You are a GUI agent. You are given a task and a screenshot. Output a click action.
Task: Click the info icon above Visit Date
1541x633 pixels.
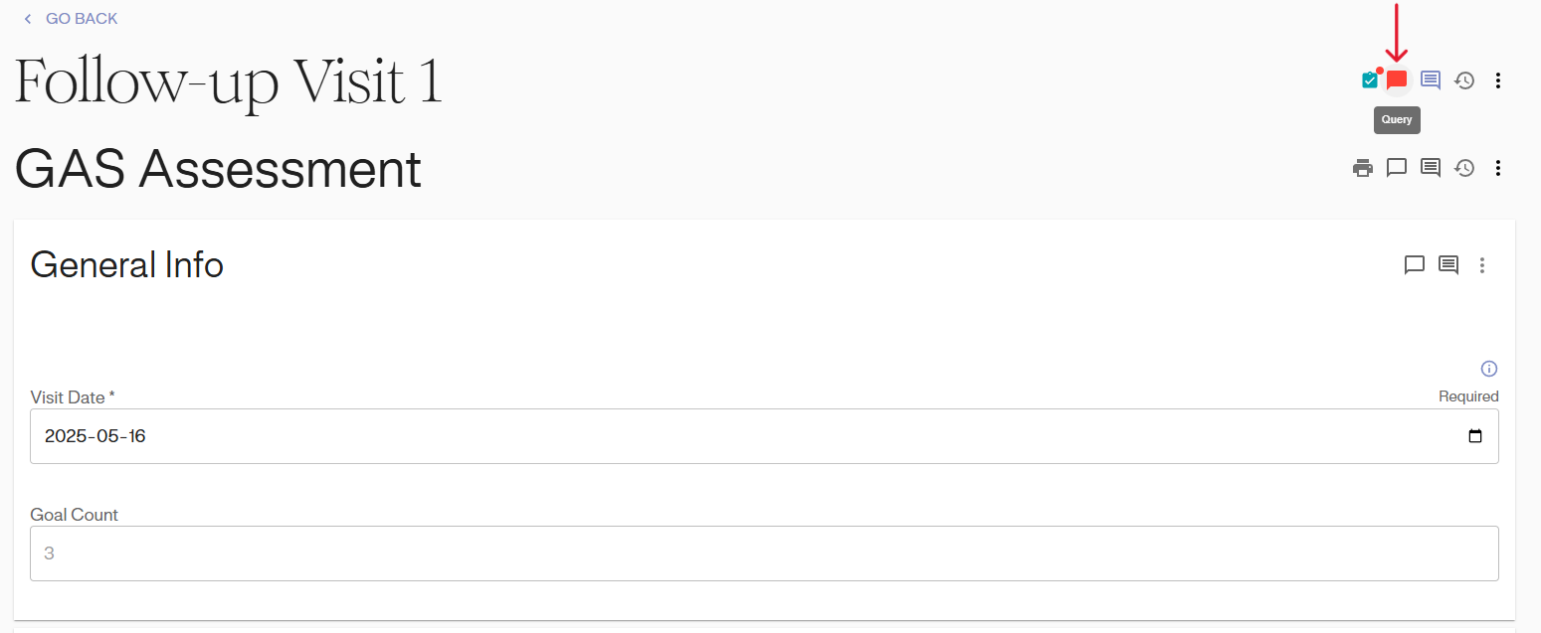coord(1489,369)
